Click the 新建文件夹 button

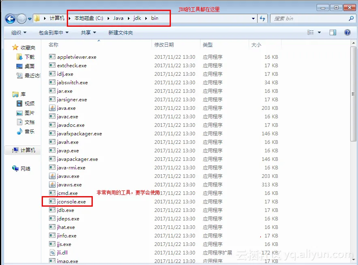click(x=121, y=33)
